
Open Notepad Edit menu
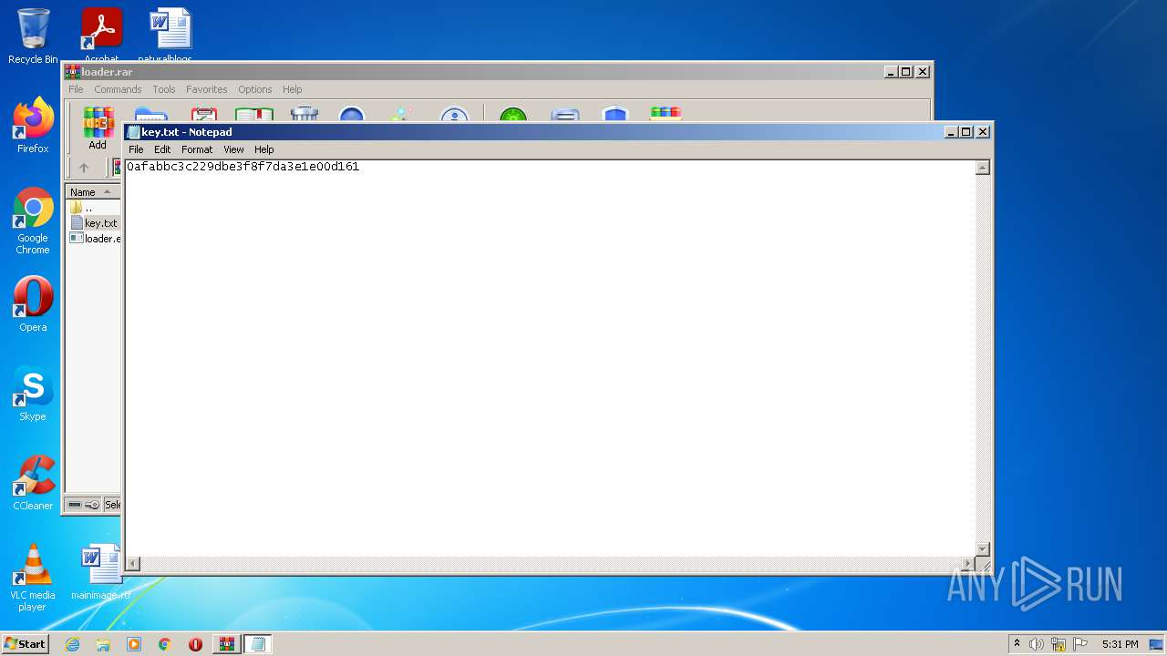(162, 149)
